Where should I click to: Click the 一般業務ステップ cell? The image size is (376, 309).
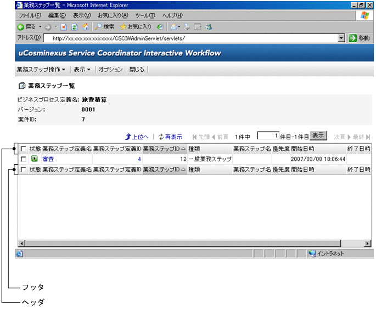[210, 159]
